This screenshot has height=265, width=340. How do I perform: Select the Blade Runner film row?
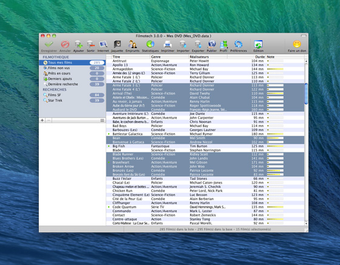[x=205, y=154]
